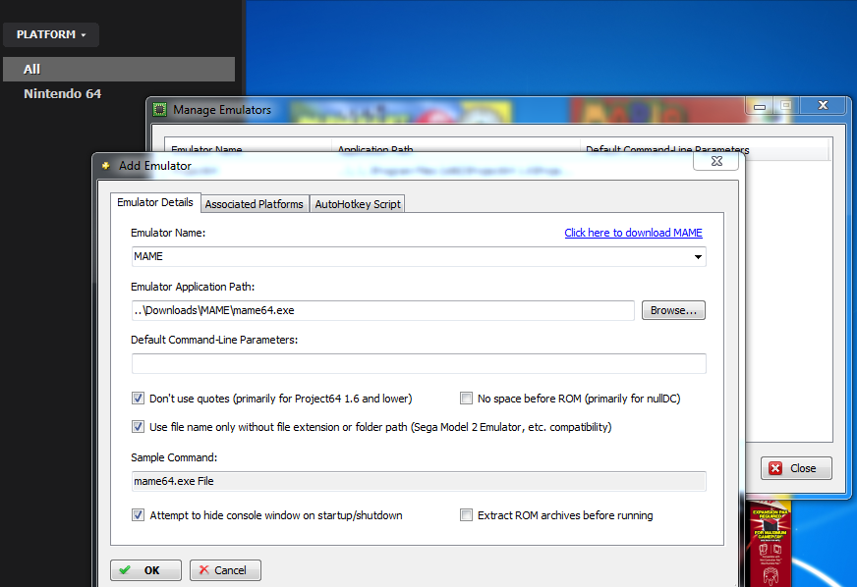Image resolution: width=857 pixels, height=587 pixels.
Task: Click the MAME text in Emulator Name combo
Action: [148, 256]
